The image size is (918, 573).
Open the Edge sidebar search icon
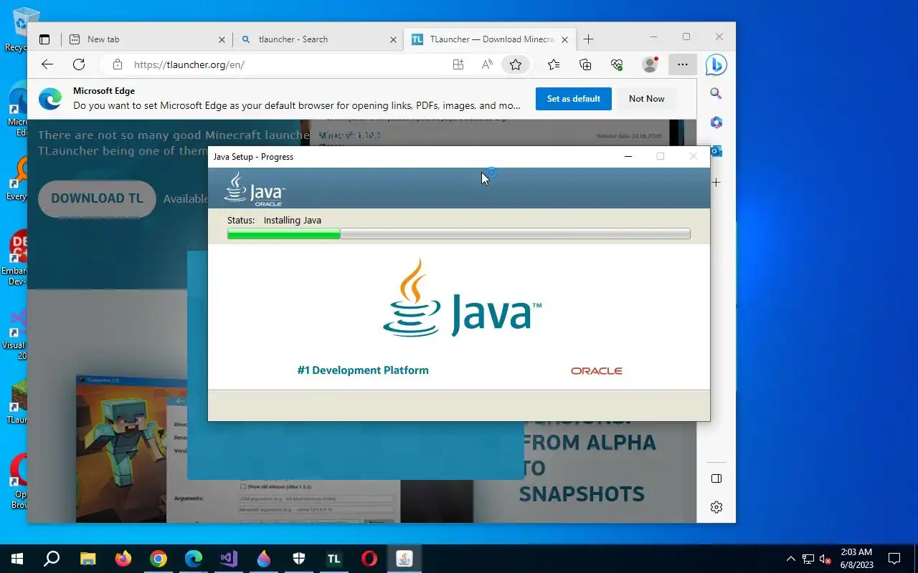pyautogui.click(x=716, y=93)
